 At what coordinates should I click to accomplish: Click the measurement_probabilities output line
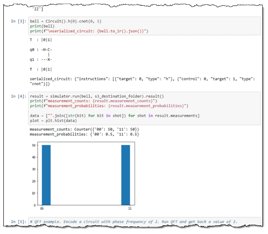click(84, 134)
